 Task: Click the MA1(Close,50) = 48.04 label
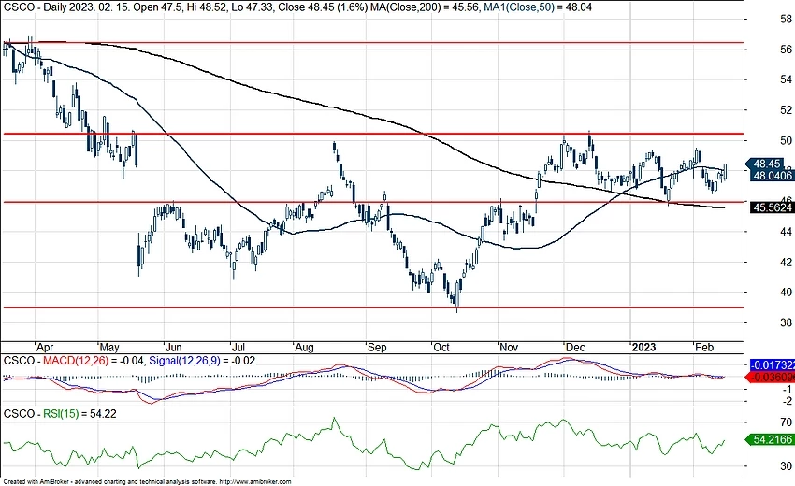(537, 7)
